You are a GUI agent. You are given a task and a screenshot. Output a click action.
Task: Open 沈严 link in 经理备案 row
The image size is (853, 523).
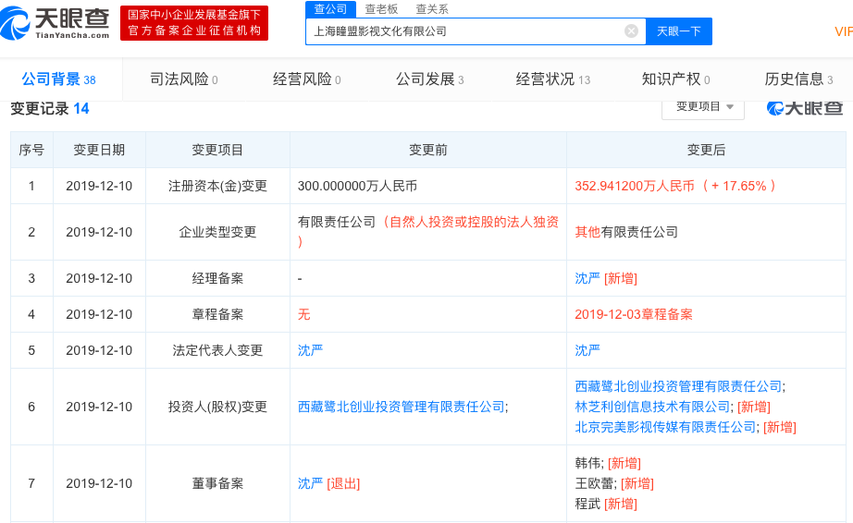tap(587, 278)
